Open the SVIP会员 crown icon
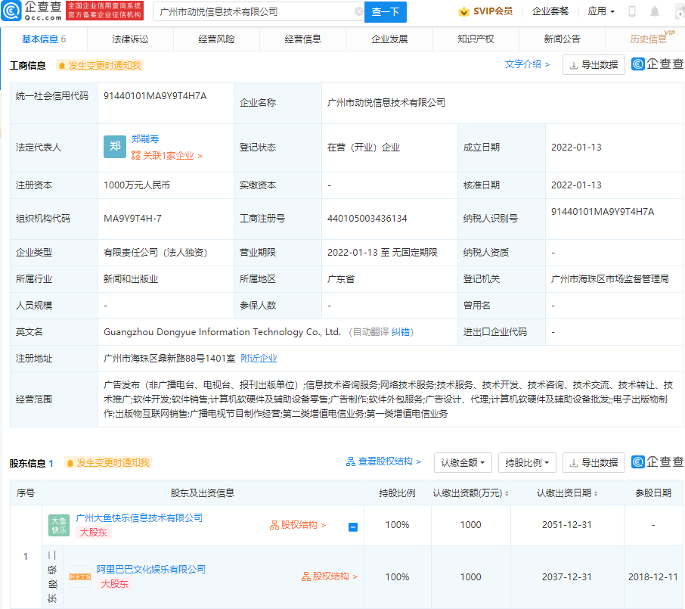 463,11
